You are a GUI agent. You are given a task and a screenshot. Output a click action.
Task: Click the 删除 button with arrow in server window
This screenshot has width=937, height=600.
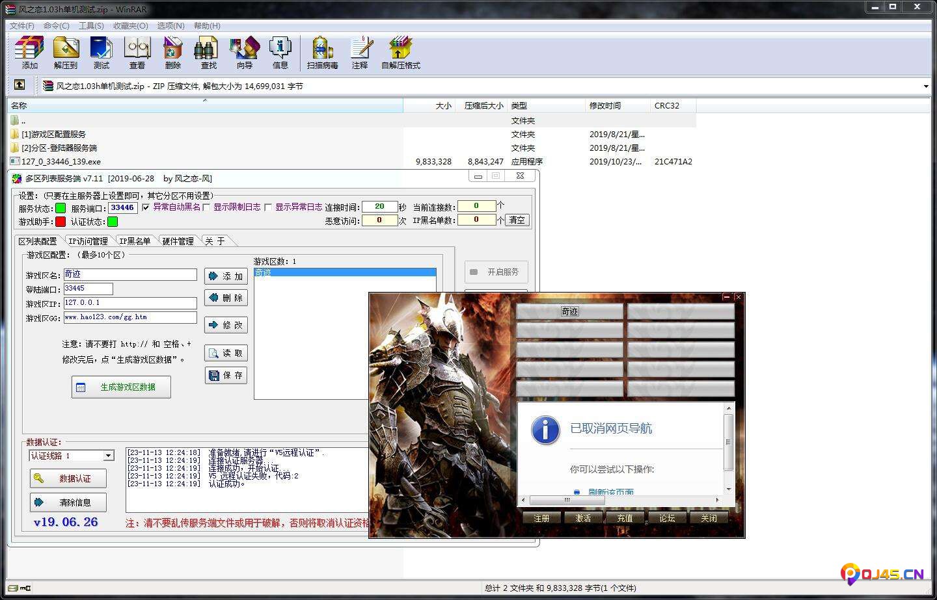click(226, 298)
